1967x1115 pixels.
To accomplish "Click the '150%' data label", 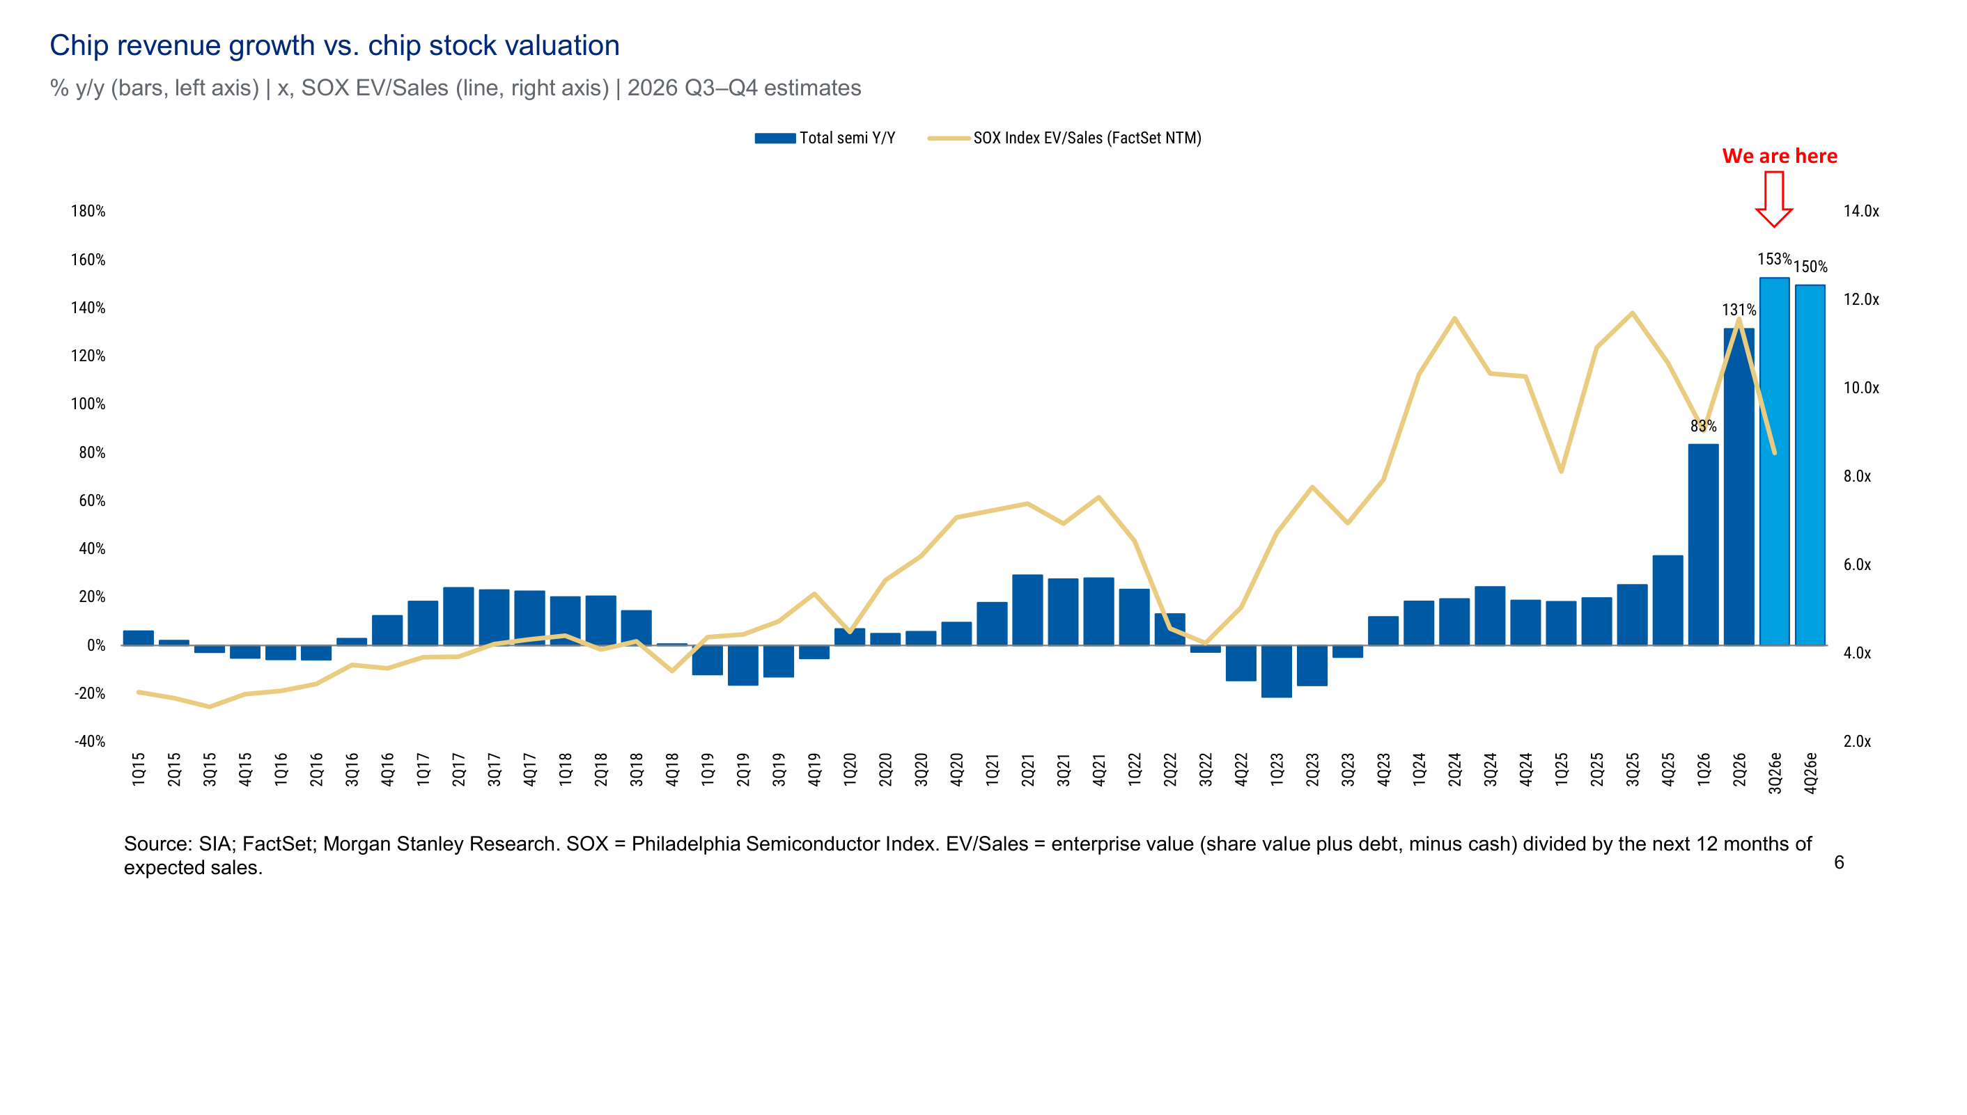I will point(1810,267).
